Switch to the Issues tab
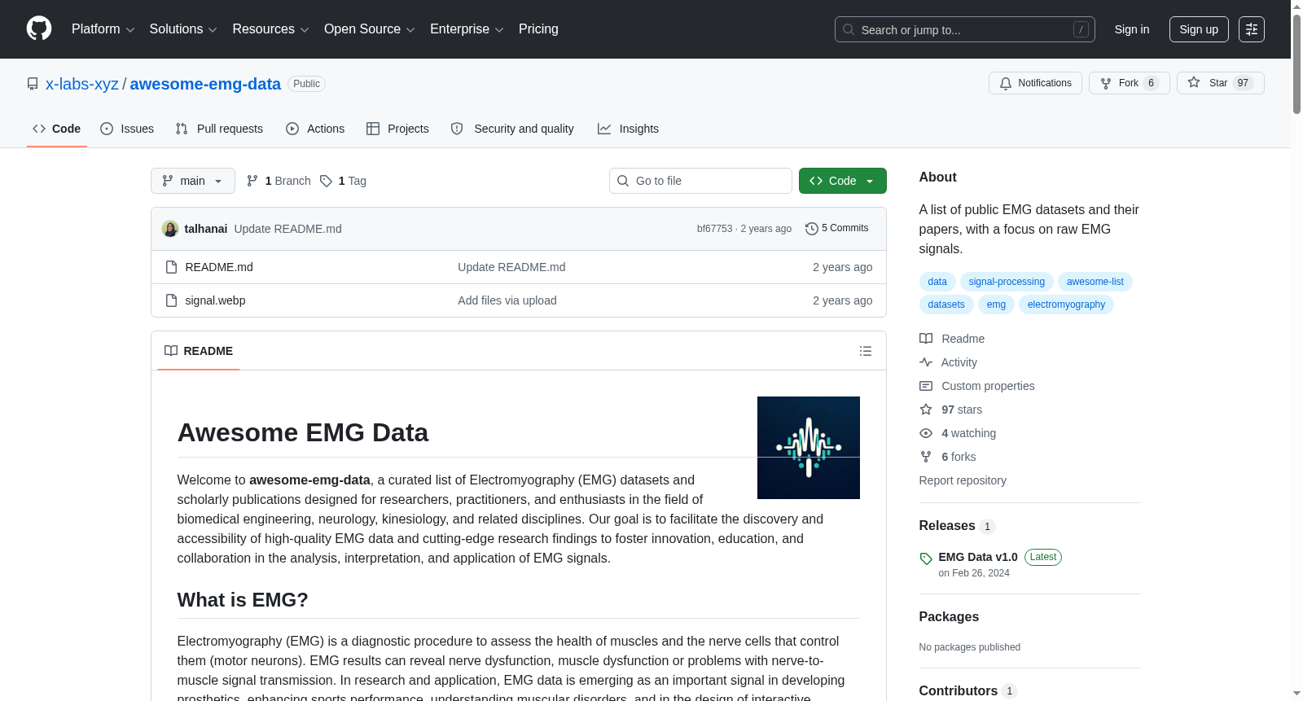 point(127,129)
